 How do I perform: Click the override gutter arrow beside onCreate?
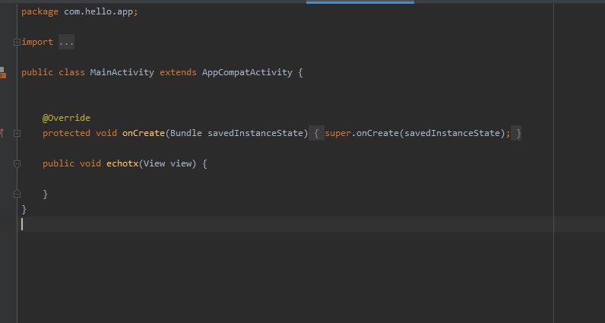coord(2,133)
